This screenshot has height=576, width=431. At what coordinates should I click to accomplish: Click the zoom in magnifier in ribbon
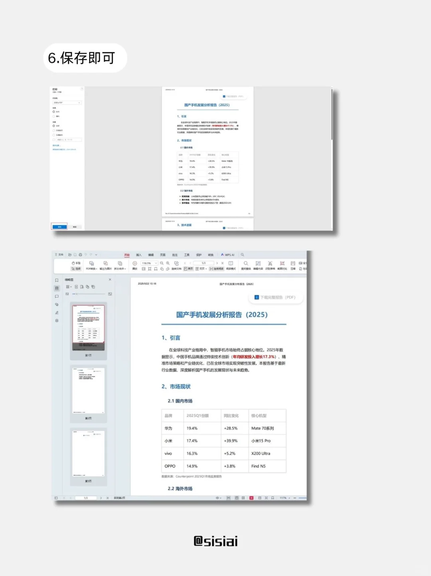click(x=168, y=263)
